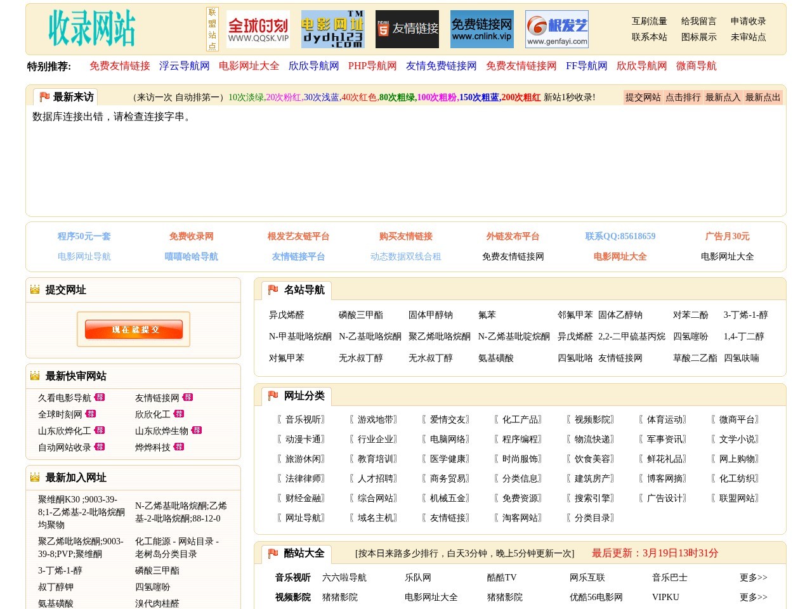Viewport: 812px width, 609px height.
Task: Open the 免费链接网 cnlink.vip banner
Action: [x=482, y=29]
